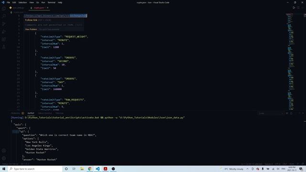This screenshot has height=172, width=306.
Task: Open the Testing flask icon in activity bar
Action: tap(4, 47)
